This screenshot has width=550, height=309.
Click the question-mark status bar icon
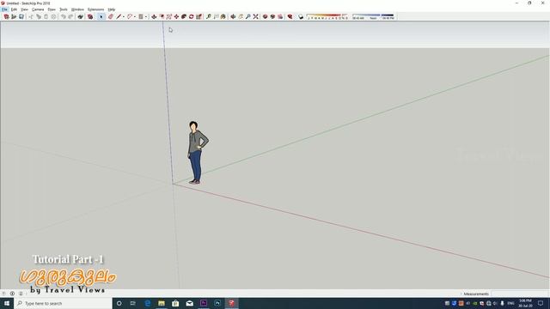pyautogui.click(x=3, y=294)
